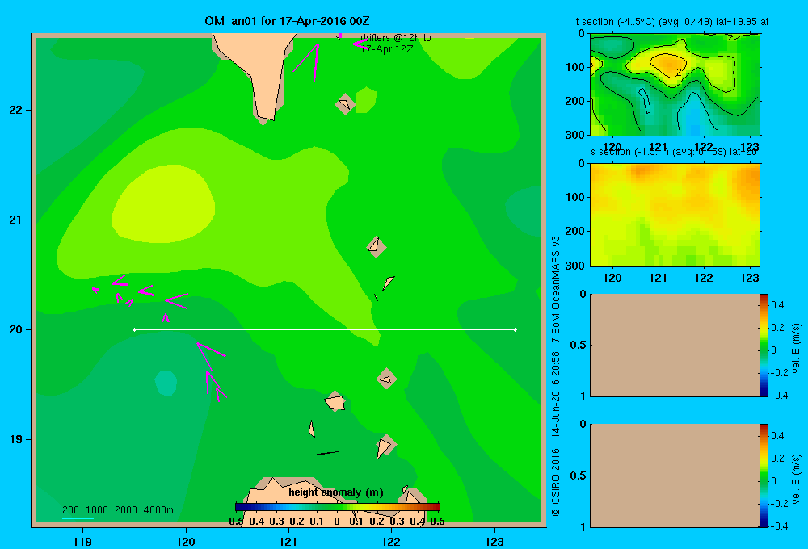Click the latitude 22 axis label
Image resolution: width=808 pixels, height=549 pixels.
click(16, 111)
